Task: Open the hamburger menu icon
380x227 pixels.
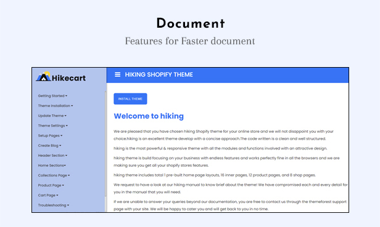Action: (x=118, y=74)
